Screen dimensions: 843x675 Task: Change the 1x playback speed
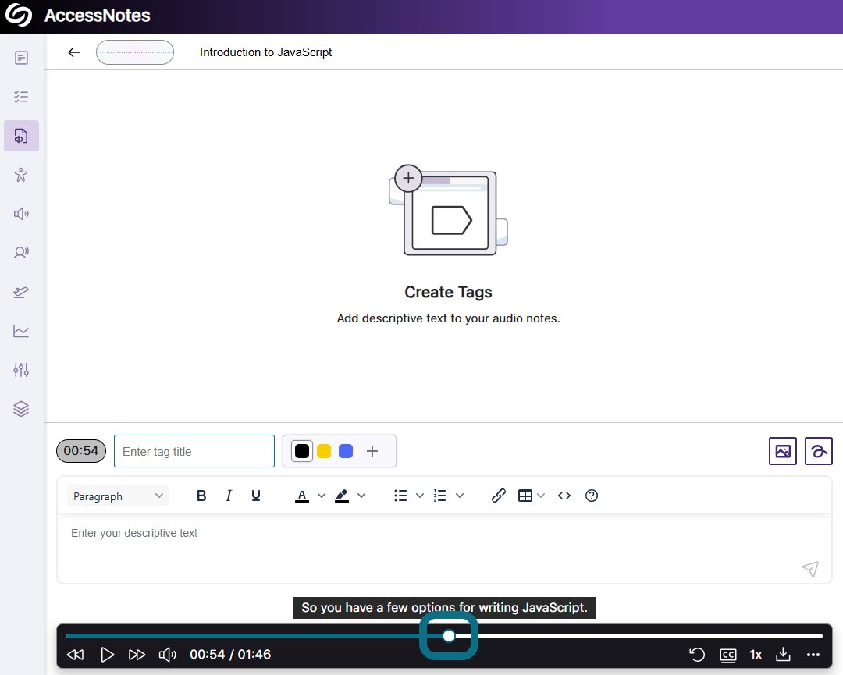coord(756,655)
